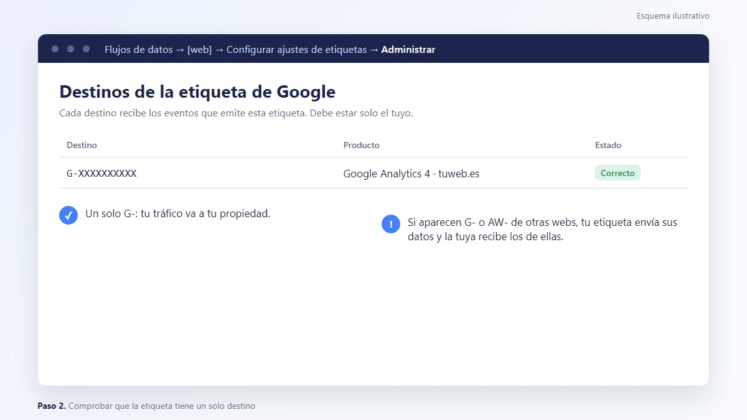
Task: Click the first window dot in title bar
Action: 55,49
